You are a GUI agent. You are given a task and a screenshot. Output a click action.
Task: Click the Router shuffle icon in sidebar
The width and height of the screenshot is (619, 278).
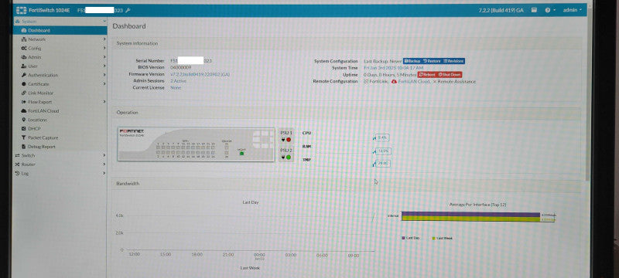(17, 164)
